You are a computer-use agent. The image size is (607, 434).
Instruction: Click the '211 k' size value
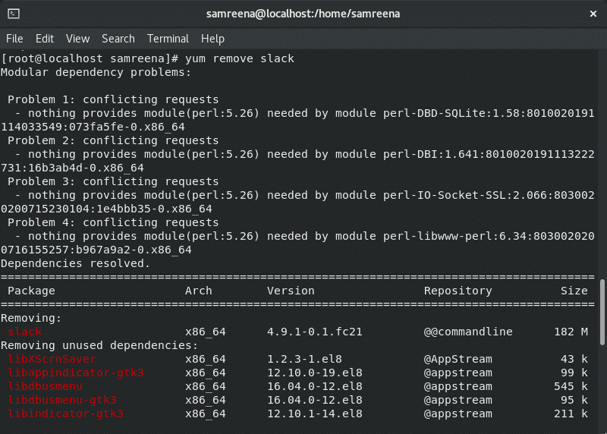571,414
